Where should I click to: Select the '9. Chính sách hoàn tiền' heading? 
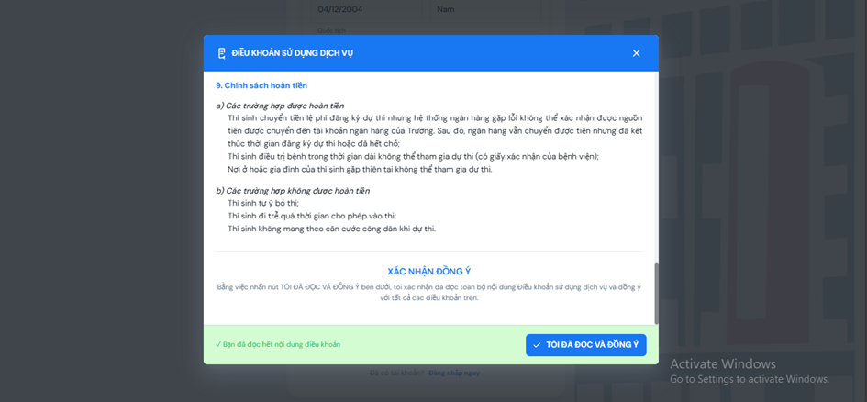[261, 85]
